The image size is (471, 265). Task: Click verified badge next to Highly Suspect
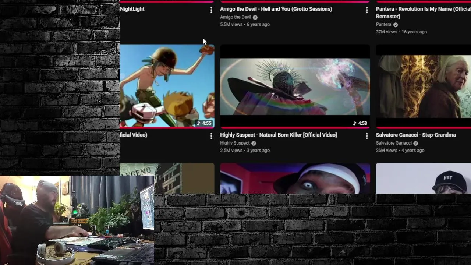[254, 143]
